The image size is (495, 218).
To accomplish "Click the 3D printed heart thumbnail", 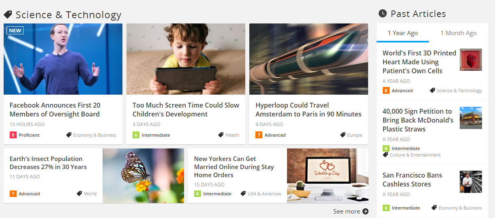I will coord(471,60).
